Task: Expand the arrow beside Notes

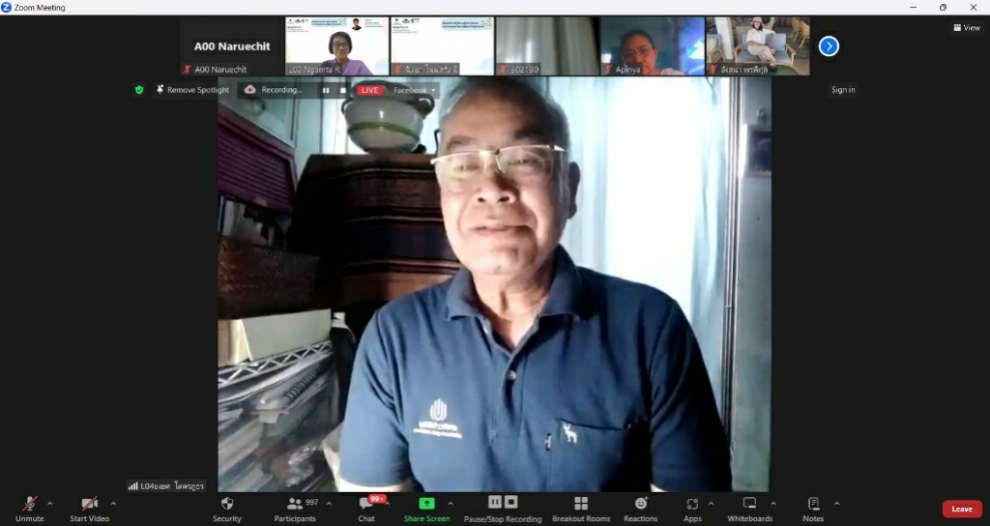Action: (836, 503)
